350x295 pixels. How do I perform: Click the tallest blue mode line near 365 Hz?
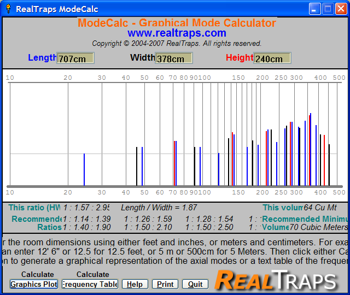(311, 149)
